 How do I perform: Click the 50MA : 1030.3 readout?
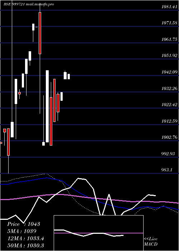point(26,246)
